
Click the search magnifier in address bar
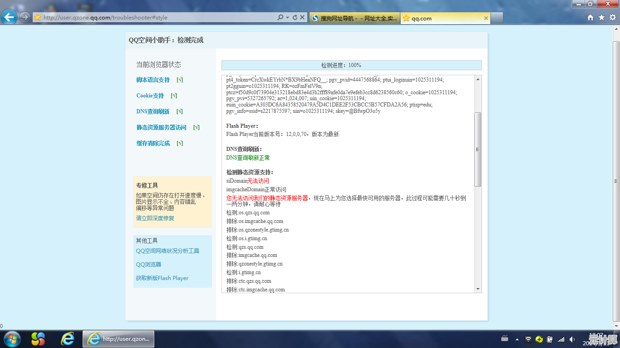pyautogui.click(x=280, y=17)
